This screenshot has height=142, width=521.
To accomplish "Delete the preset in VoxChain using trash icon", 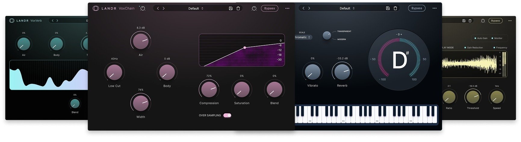I will coord(238,8).
